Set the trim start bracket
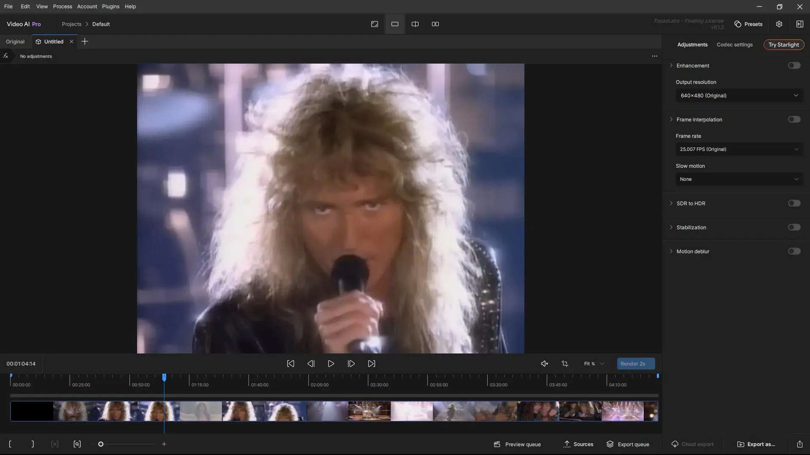This screenshot has width=810, height=455. point(10,444)
